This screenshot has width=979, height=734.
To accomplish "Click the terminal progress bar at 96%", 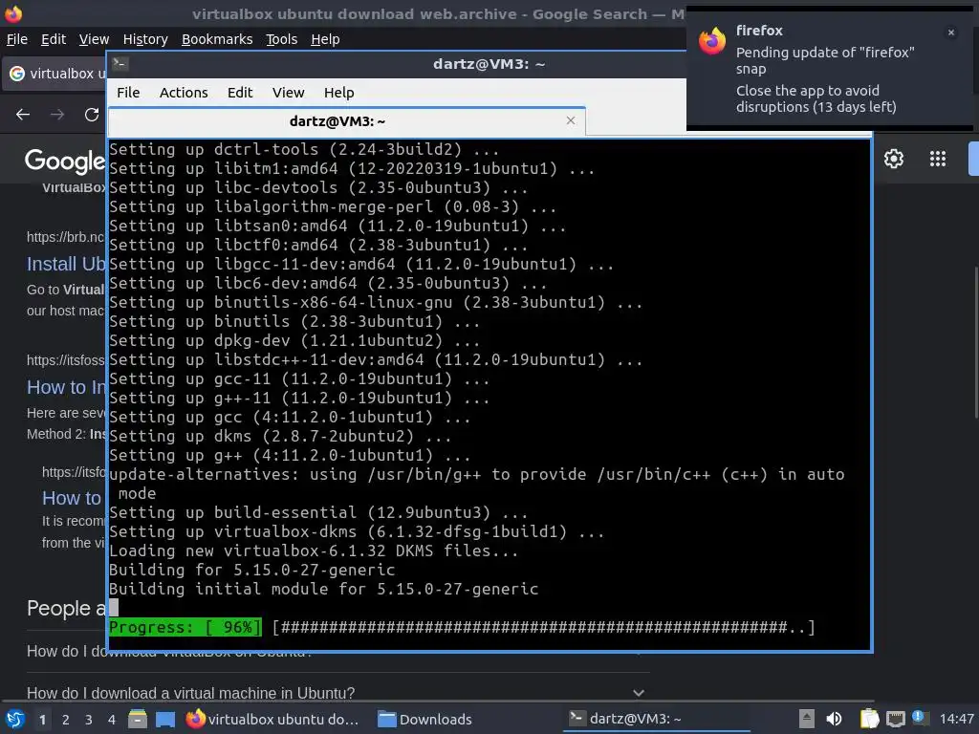I will [x=462, y=627].
